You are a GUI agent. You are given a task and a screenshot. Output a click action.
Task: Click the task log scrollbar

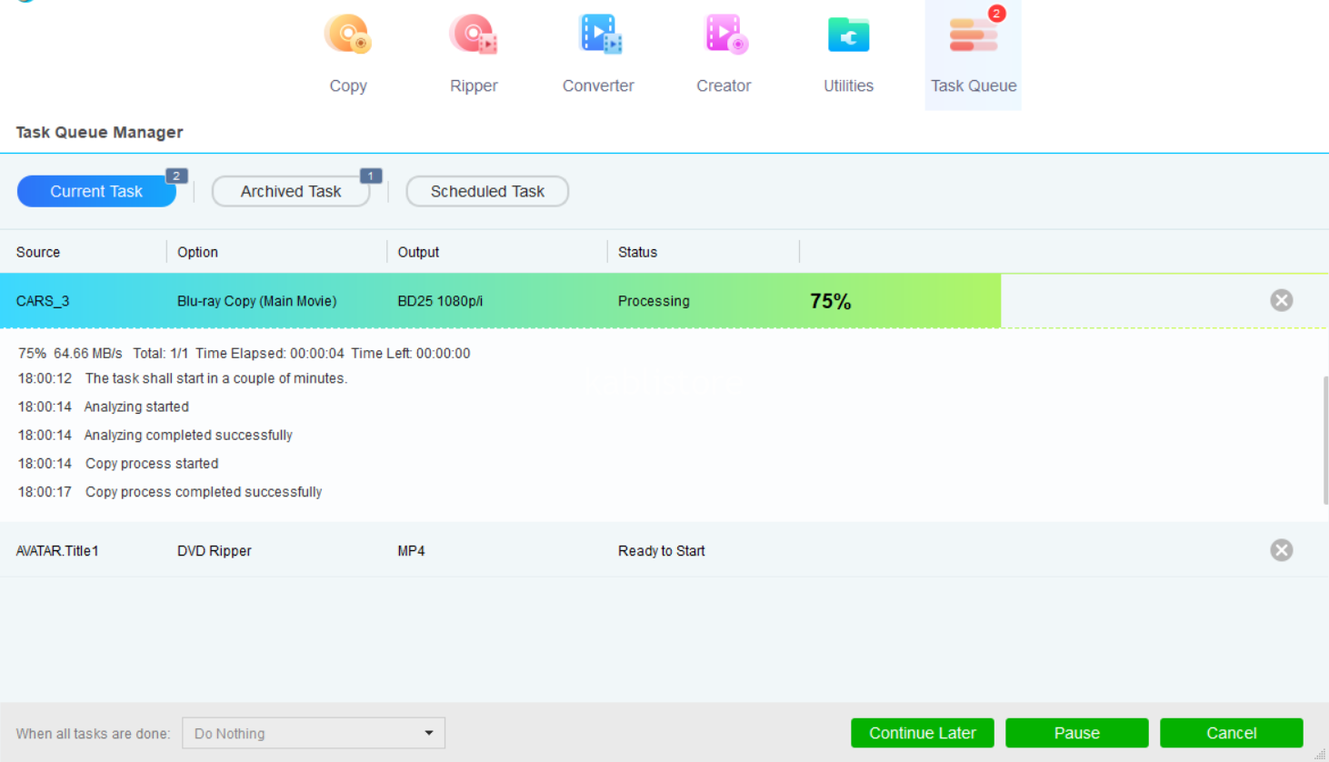pos(1325,440)
